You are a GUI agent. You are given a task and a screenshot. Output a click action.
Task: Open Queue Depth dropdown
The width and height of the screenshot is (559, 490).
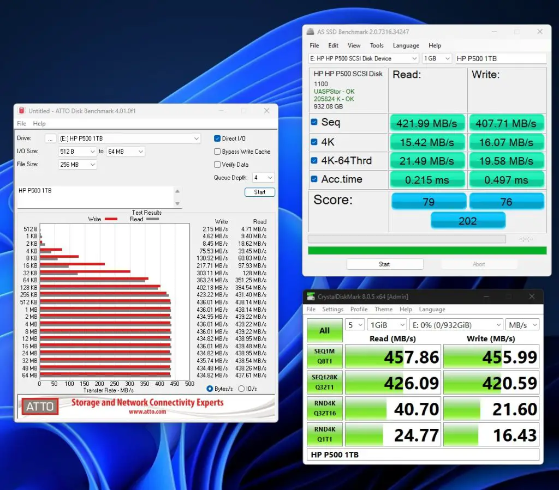pyautogui.click(x=263, y=178)
